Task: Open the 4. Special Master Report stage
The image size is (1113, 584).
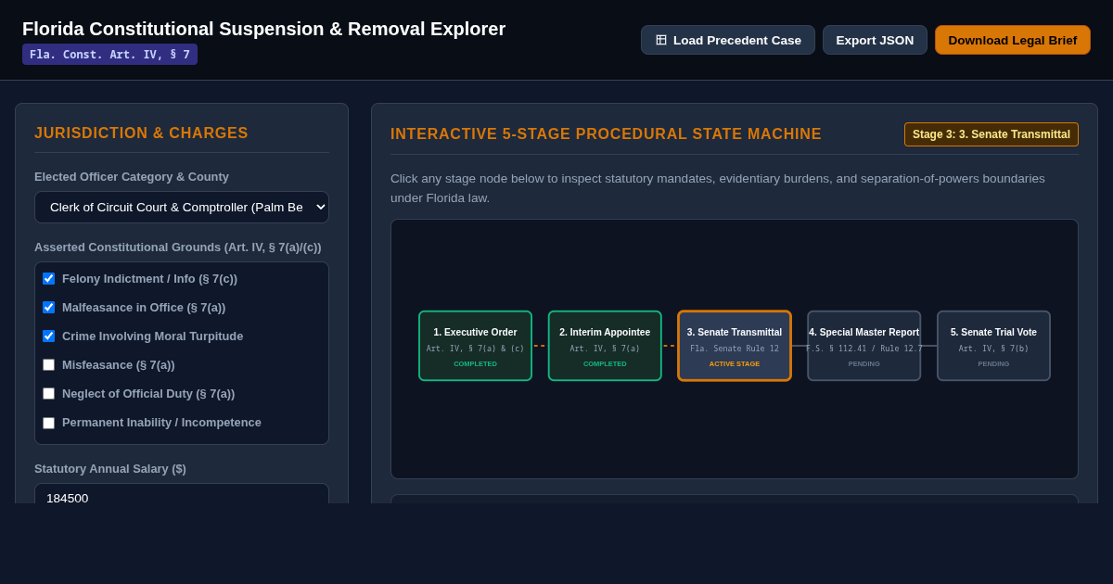Action: tap(864, 346)
